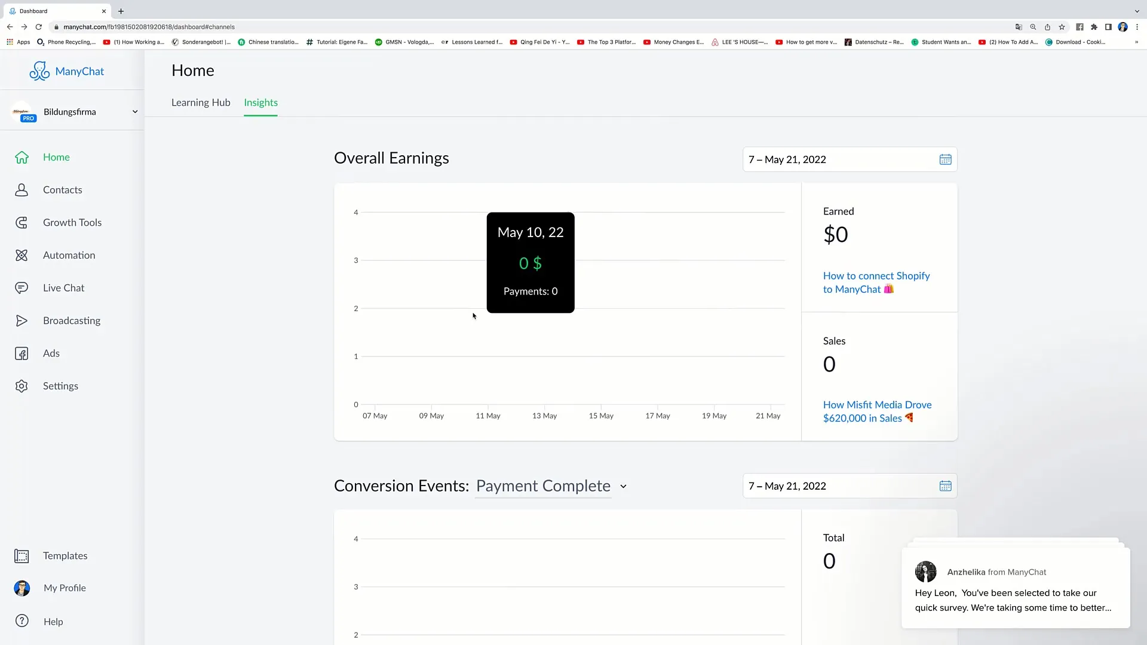Click the Contacts sidebar icon
The height and width of the screenshot is (645, 1147).
pyautogui.click(x=22, y=189)
